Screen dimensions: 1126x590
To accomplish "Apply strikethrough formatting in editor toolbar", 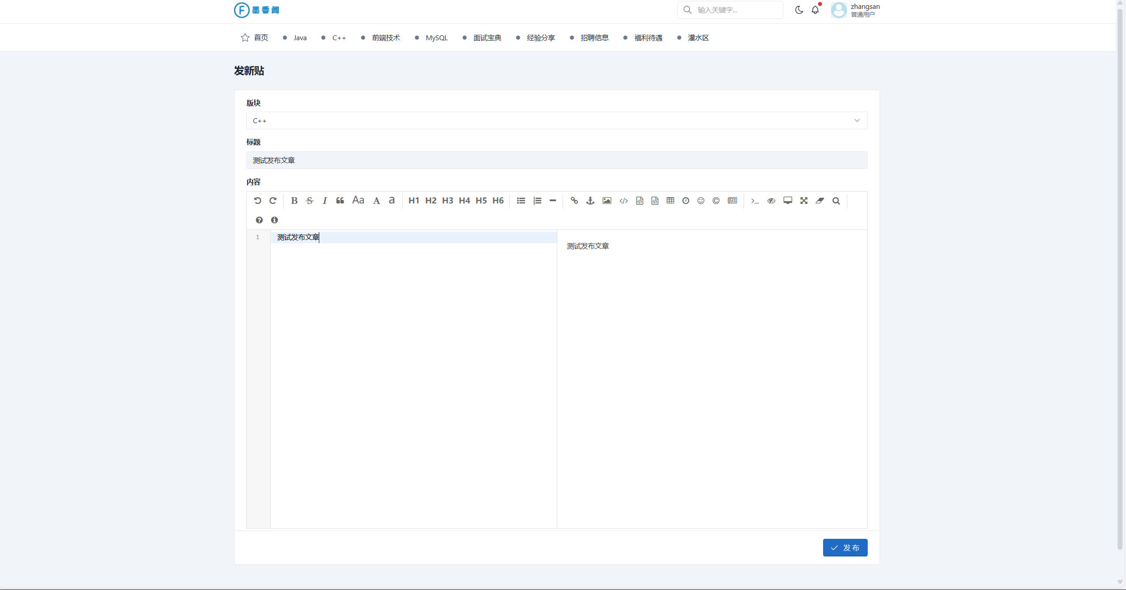I will click(310, 201).
